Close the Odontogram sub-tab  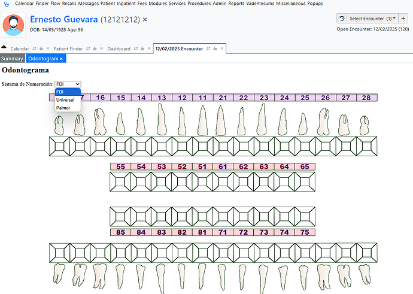click(61, 59)
